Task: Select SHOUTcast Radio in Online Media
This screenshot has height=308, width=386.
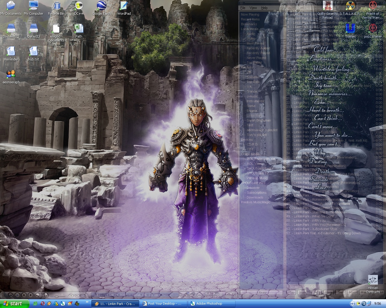Action: click(x=260, y=168)
